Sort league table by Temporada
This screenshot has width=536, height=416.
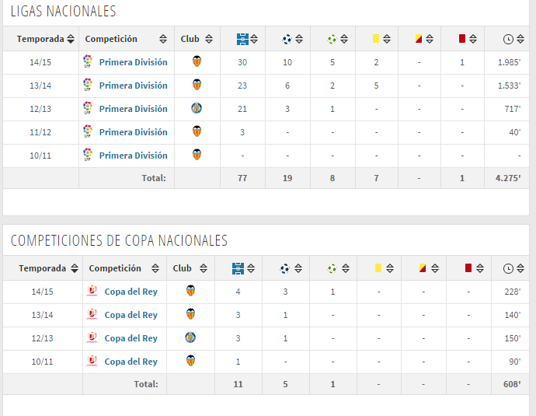71,39
